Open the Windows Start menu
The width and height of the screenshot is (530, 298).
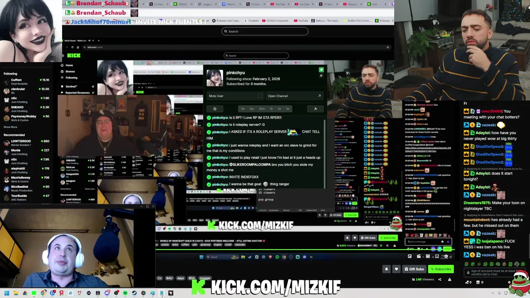[7, 293]
